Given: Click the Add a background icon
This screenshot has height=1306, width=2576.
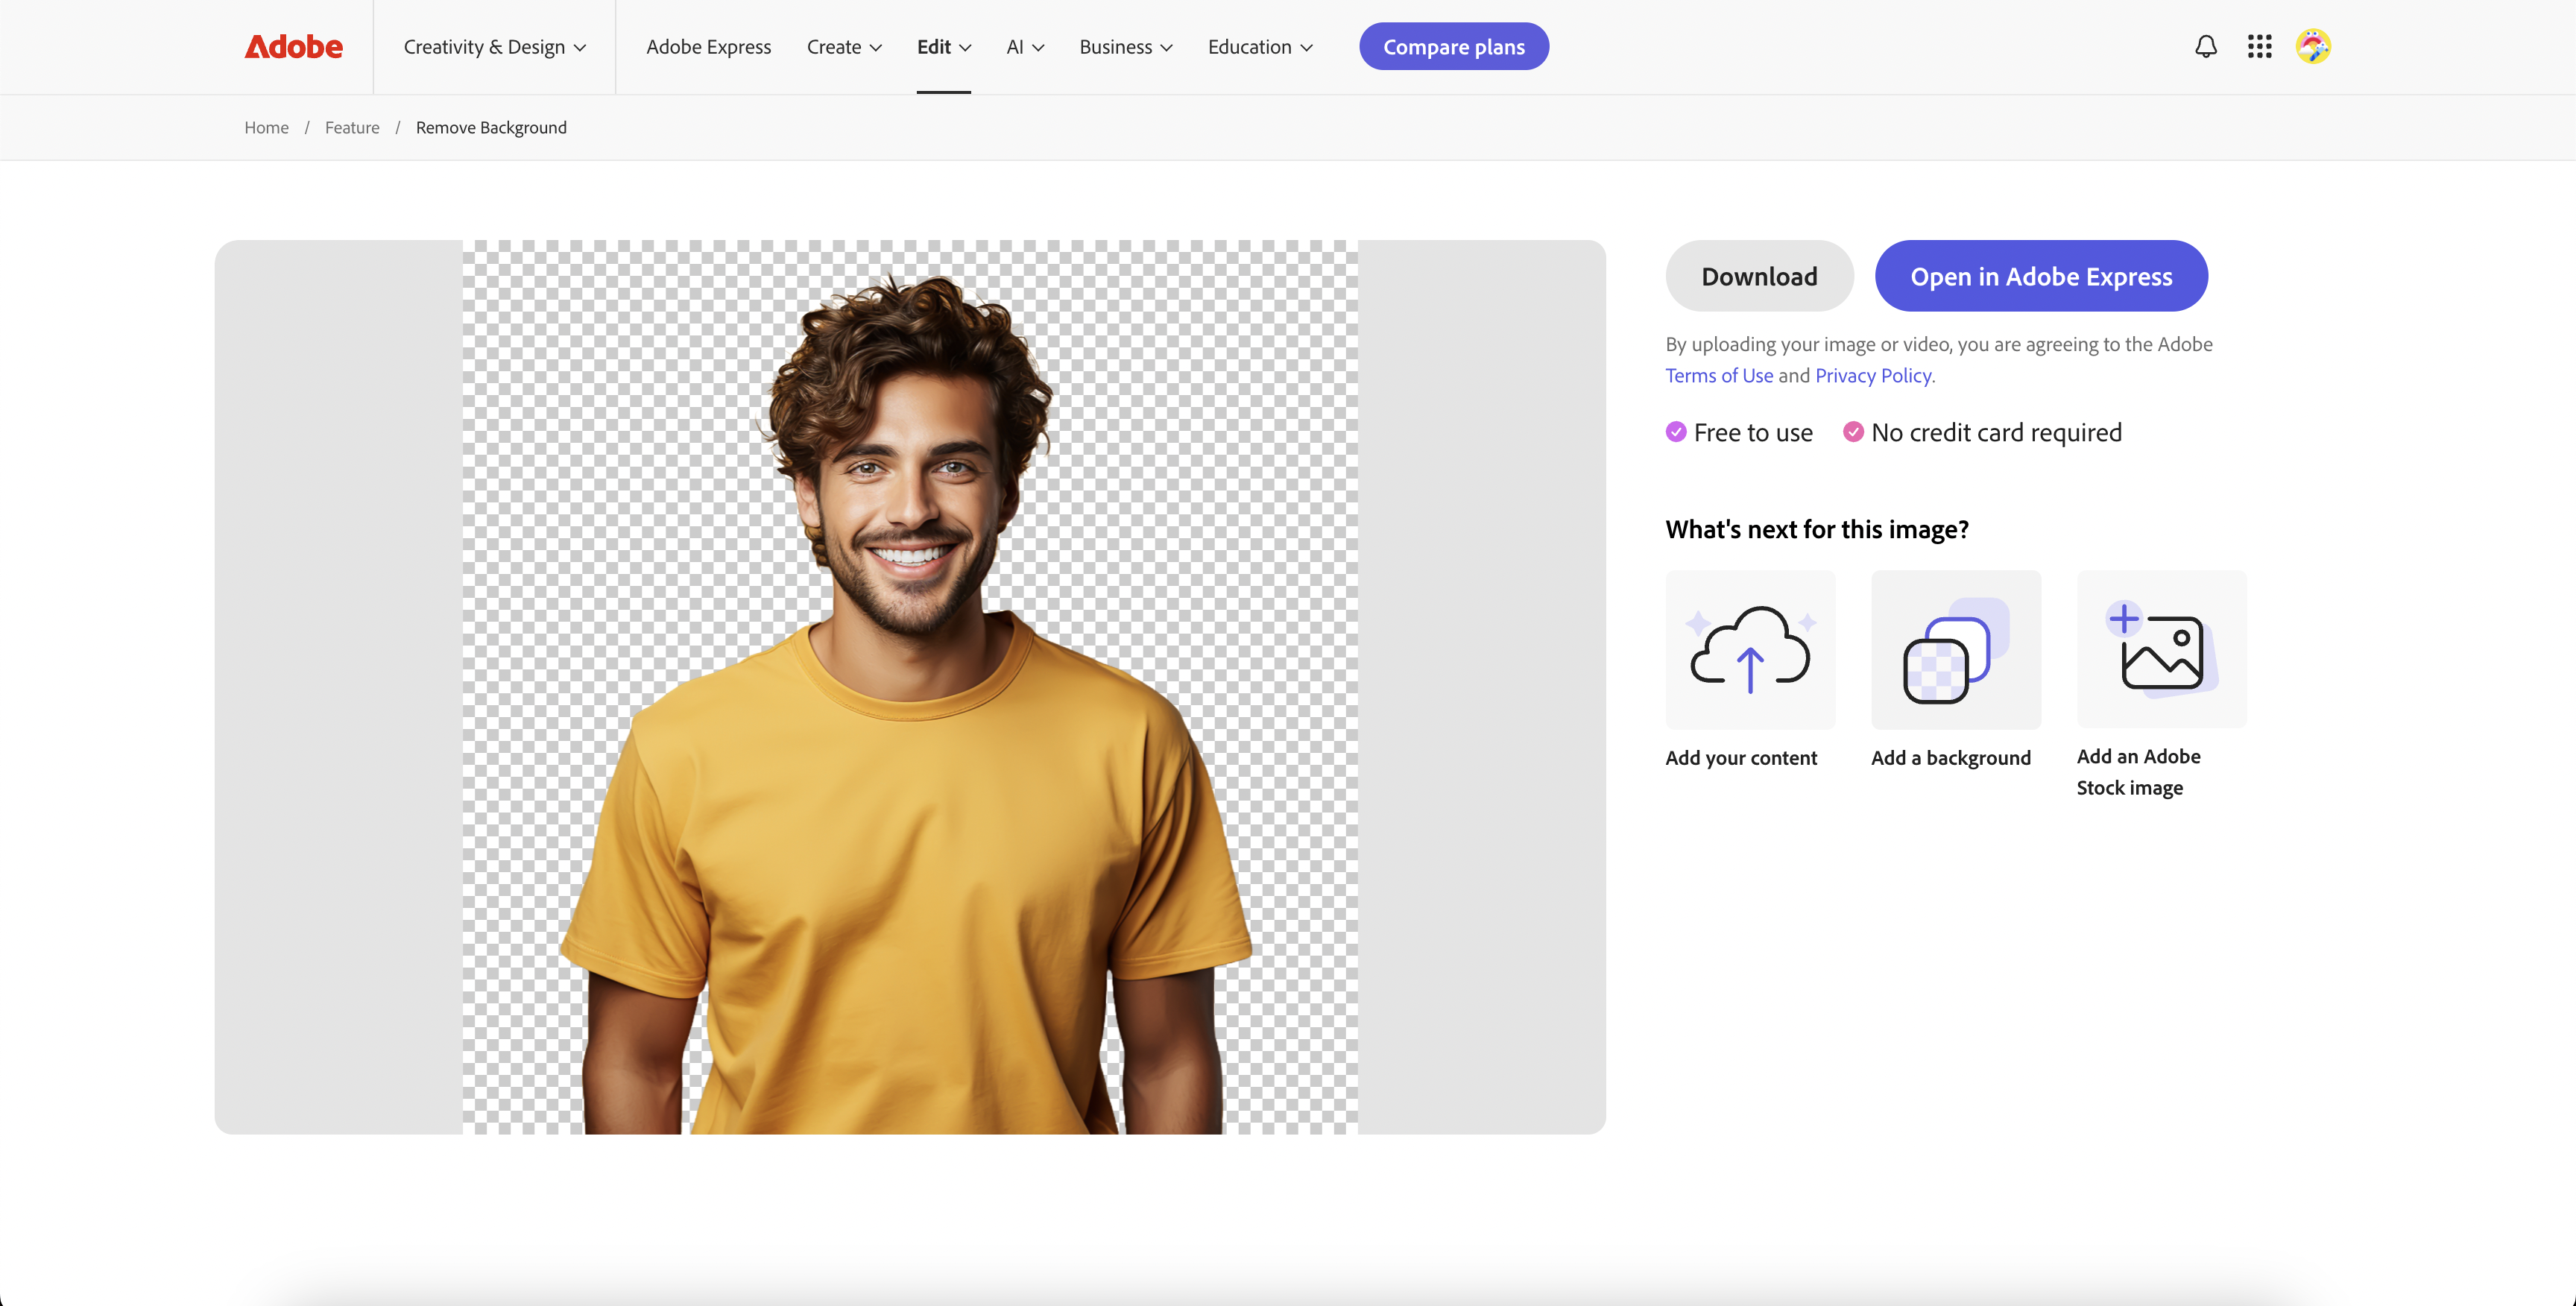Looking at the screenshot, I should pos(1955,649).
